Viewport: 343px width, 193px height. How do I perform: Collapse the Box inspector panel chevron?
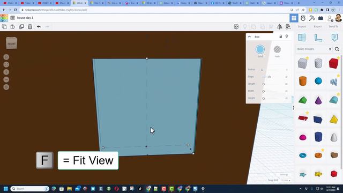click(x=249, y=36)
